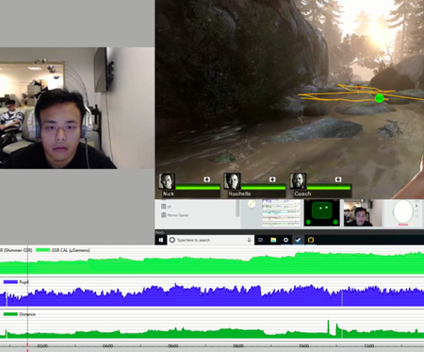This screenshot has width=424, height=352.
Task: Open Task View from the taskbar
Action: (260, 240)
